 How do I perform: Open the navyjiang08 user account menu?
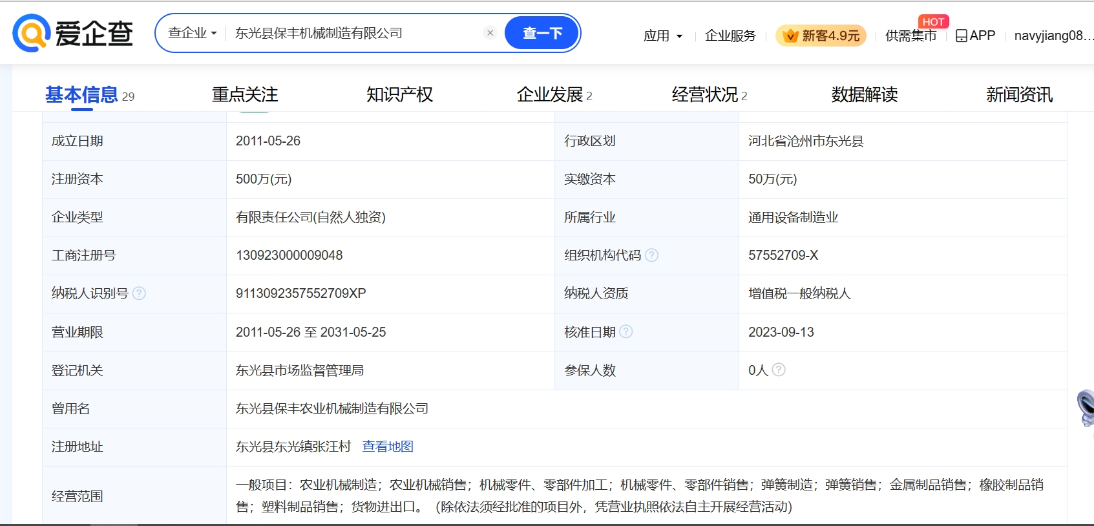pyautogui.click(x=1053, y=36)
